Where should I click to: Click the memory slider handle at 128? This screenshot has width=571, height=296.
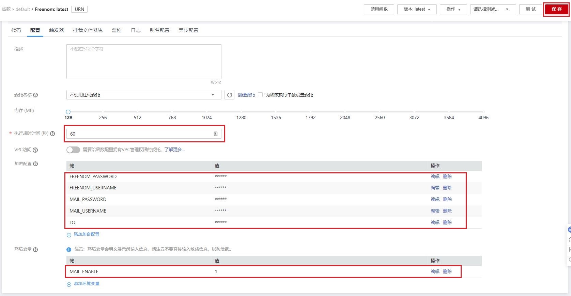click(x=68, y=112)
